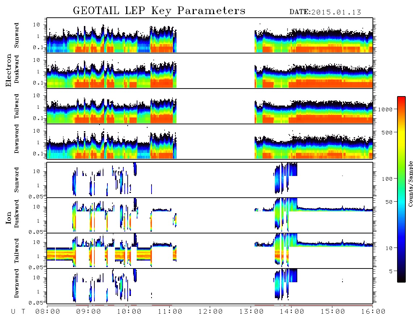Click the Ion Duskward panel label
413x318 pixels.
tap(17, 214)
